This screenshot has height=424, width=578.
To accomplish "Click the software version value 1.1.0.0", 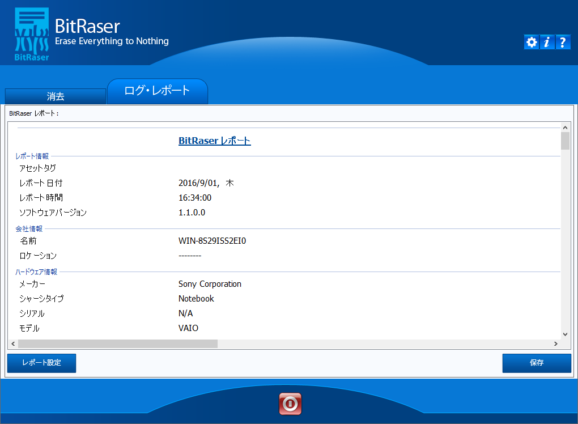I will [192, 213].
